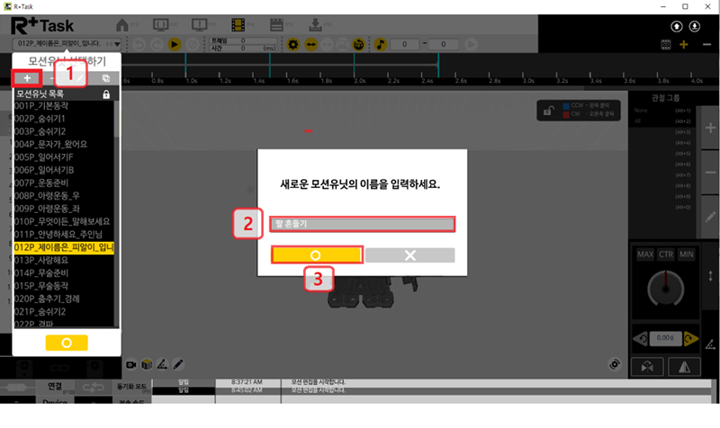Click the music note icon
The width and height of the screenshot is (720, 428).
coord(380,44)
